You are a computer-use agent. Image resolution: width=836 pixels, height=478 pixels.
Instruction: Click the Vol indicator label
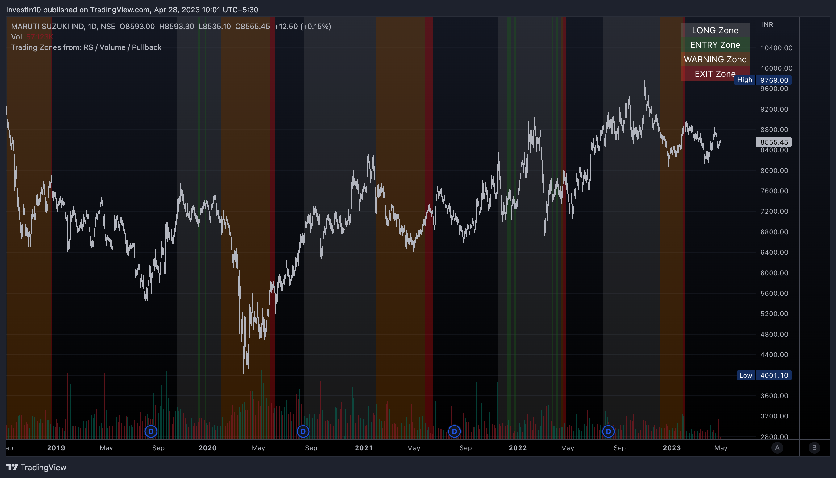pos(16,37)
